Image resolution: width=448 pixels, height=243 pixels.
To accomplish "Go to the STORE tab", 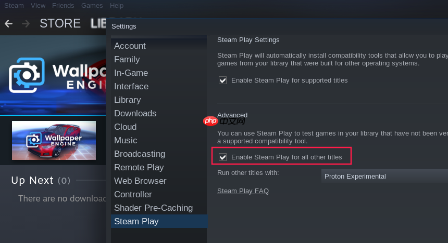I will [60, 23].
